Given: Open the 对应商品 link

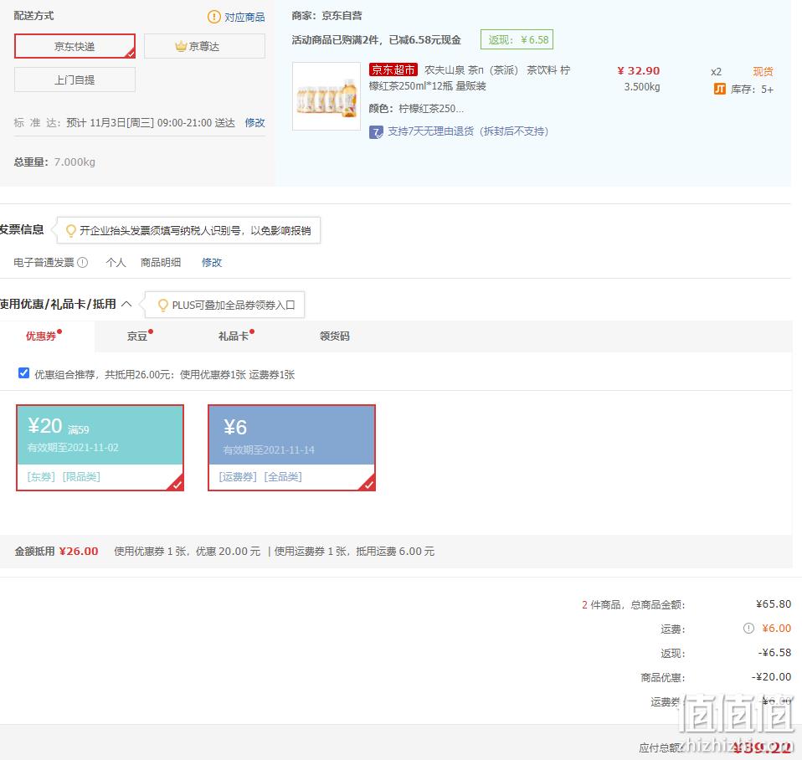Looking at the screenshot, I should click(x=244, y=18).
